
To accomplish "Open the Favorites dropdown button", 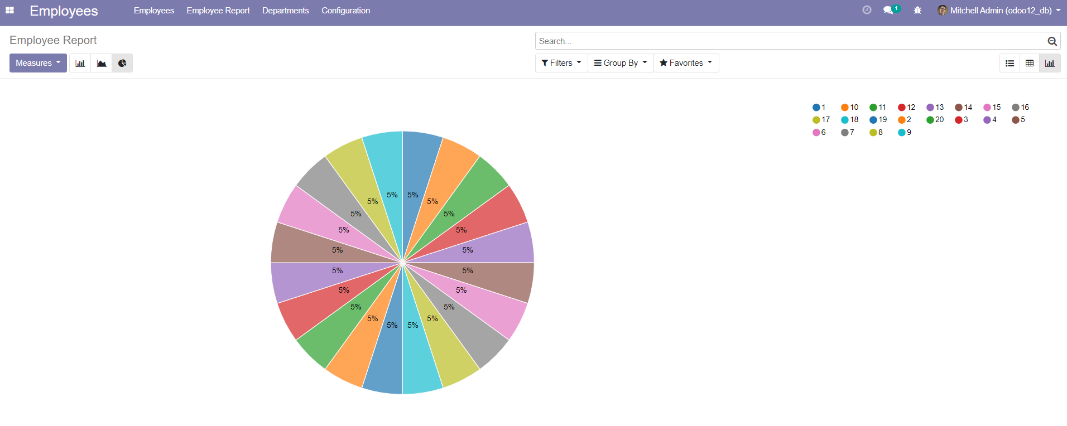I will point(686,63).
